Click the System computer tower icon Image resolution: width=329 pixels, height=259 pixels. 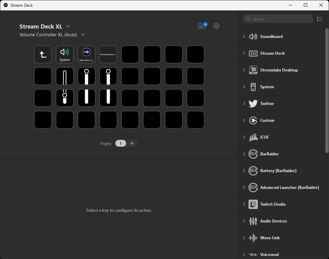coord(253,87)
